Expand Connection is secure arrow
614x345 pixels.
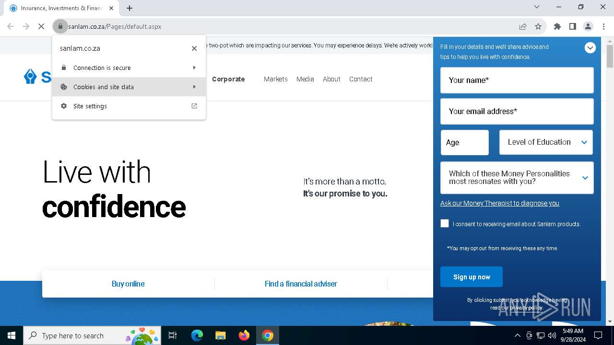tap(194, 68)
